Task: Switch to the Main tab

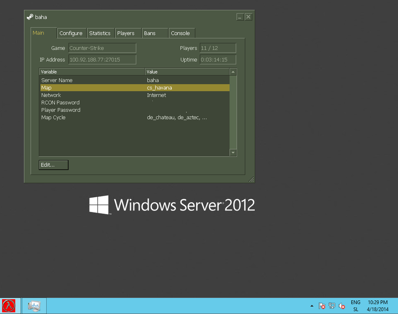Action: point(44,33)
